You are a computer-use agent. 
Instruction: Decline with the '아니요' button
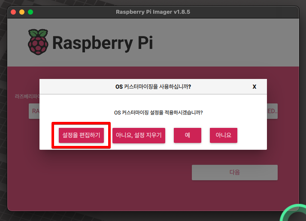tap(224, 135)
